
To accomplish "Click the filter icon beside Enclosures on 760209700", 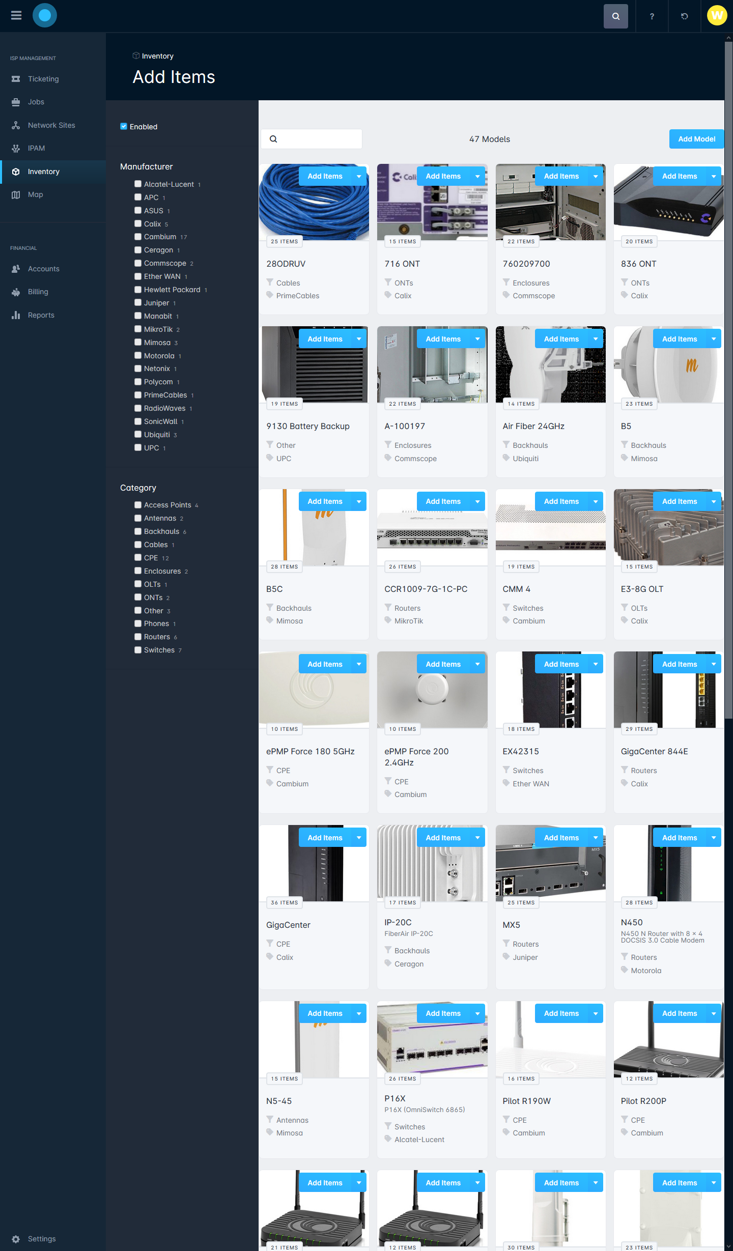I will coord(506,282).
